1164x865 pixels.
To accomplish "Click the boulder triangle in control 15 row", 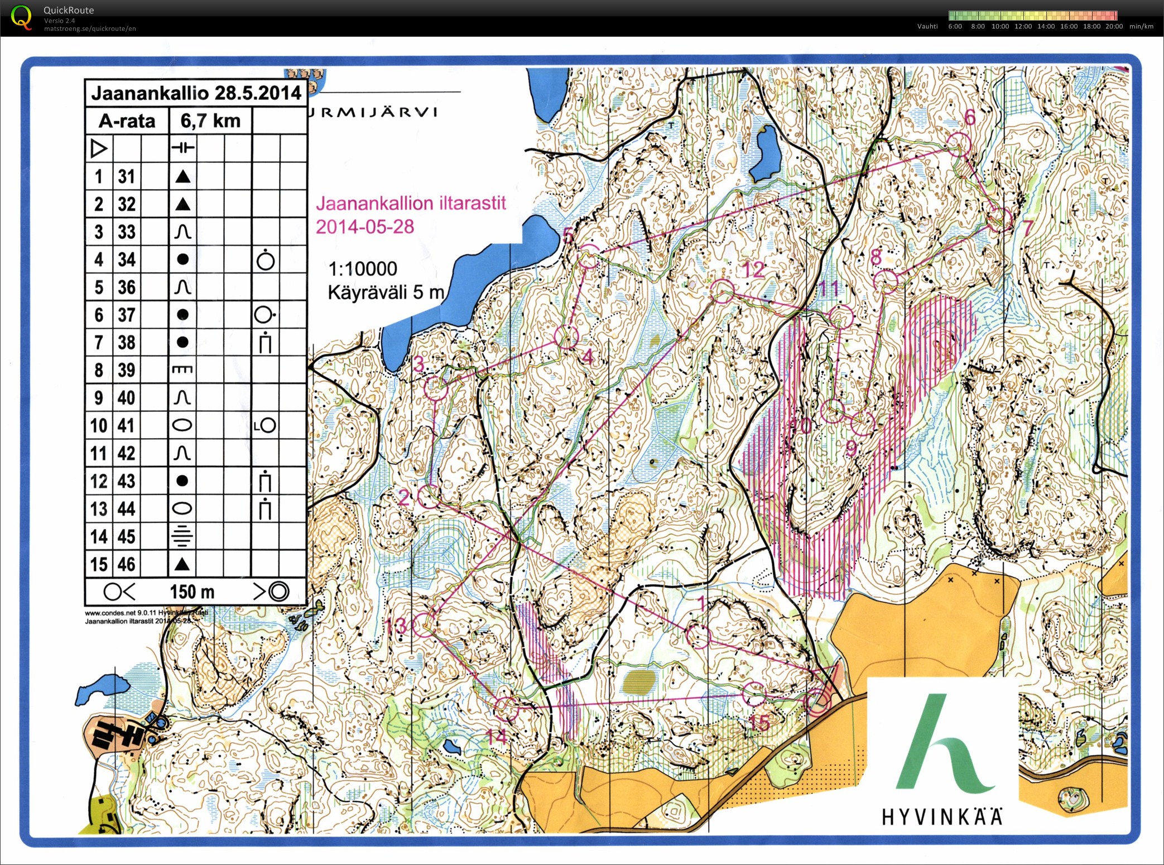I will [182, 564].
